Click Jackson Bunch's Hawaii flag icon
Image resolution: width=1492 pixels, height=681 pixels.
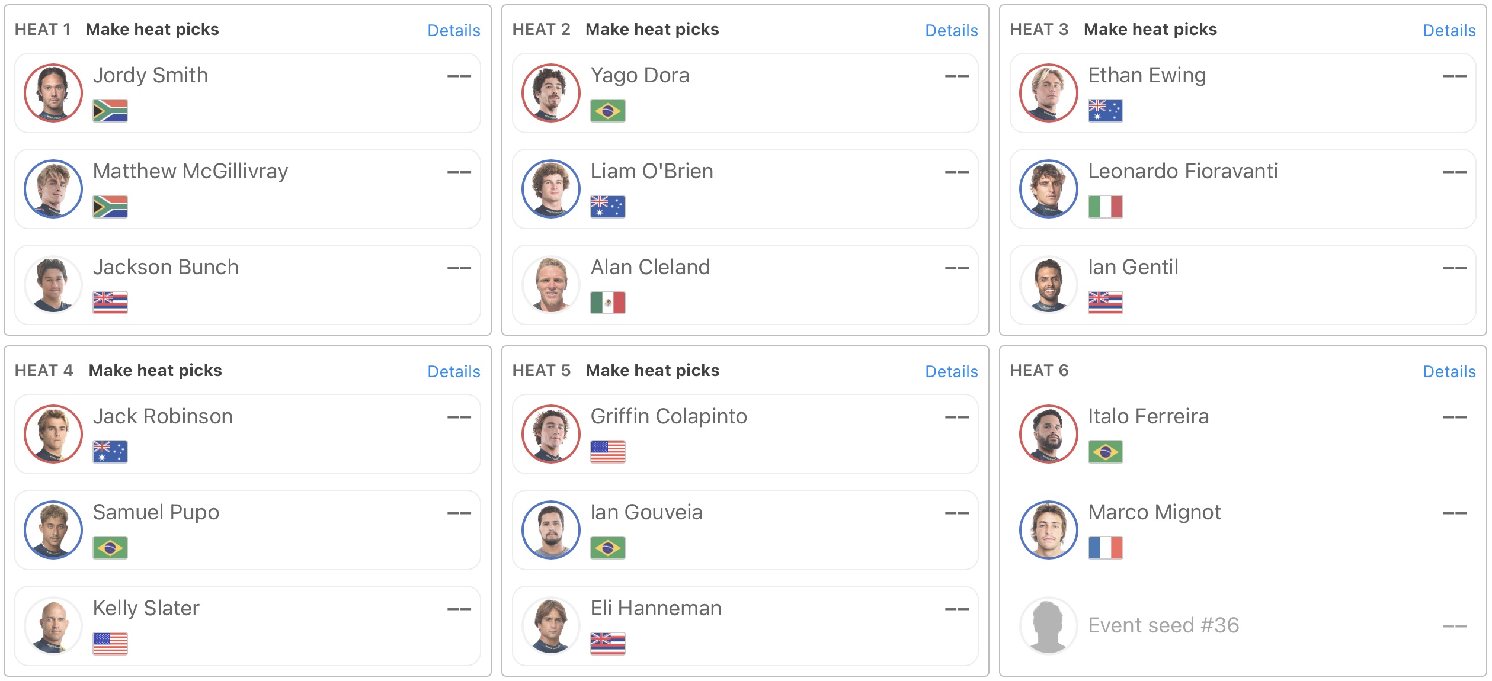tap(110, 303)
